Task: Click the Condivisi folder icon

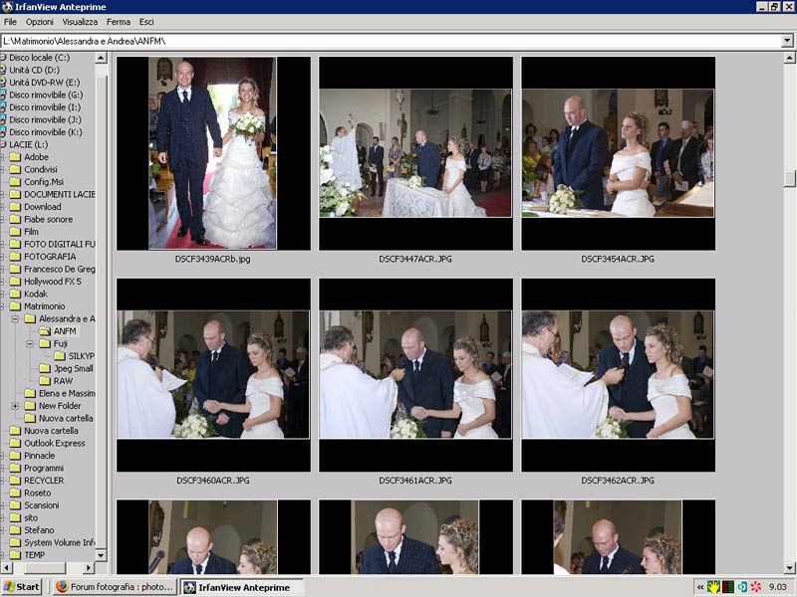Action: coord(15,169)
